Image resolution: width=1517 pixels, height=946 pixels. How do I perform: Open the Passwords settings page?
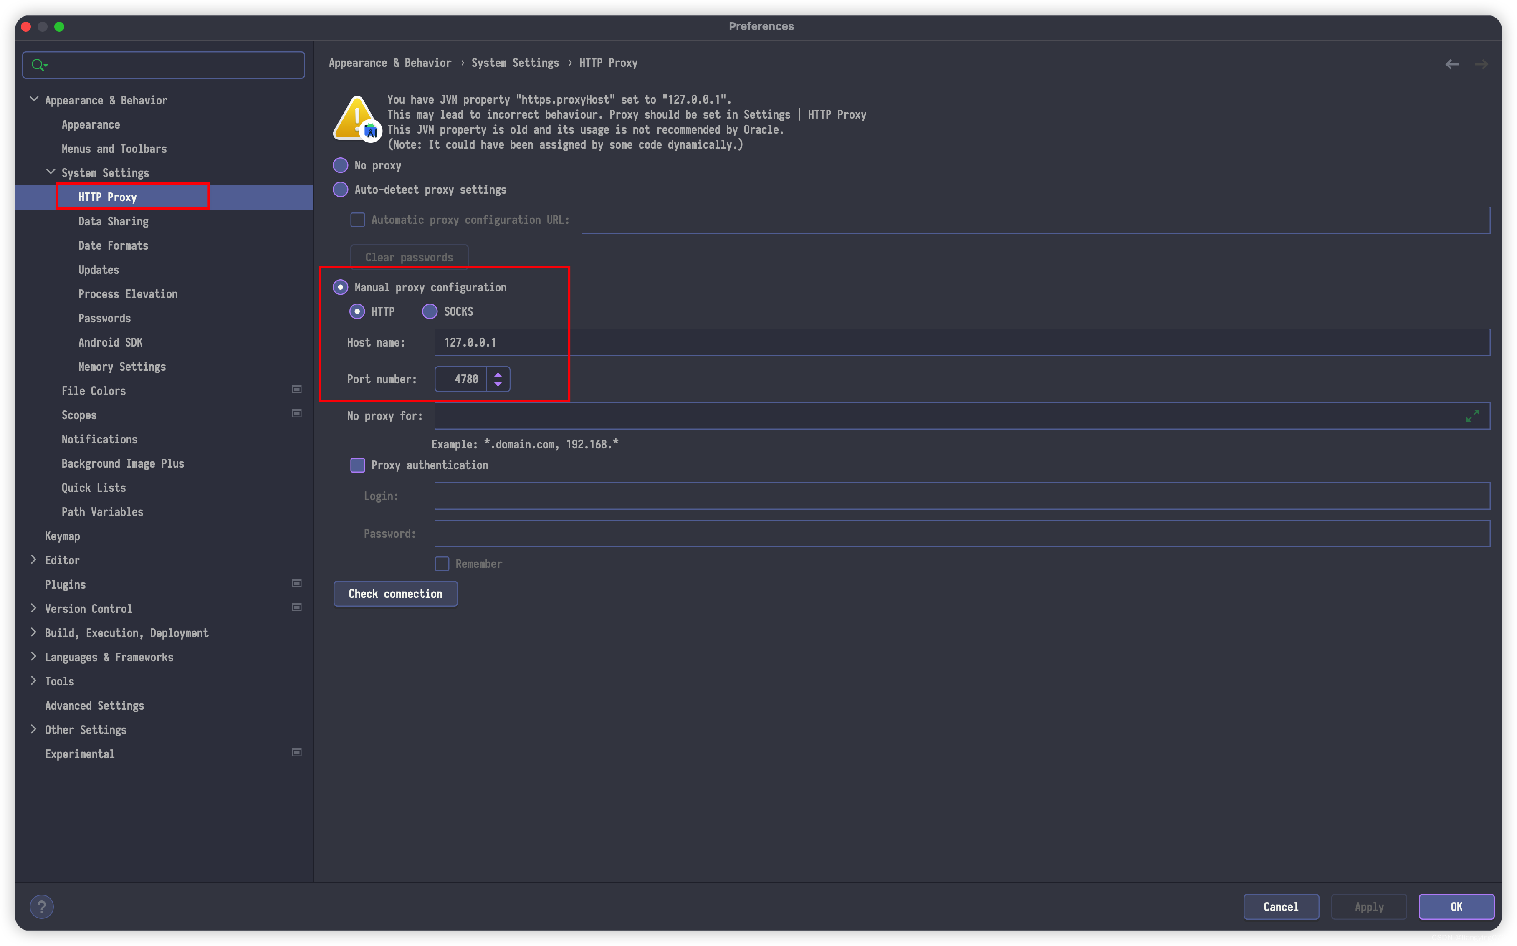click(104, 319)
